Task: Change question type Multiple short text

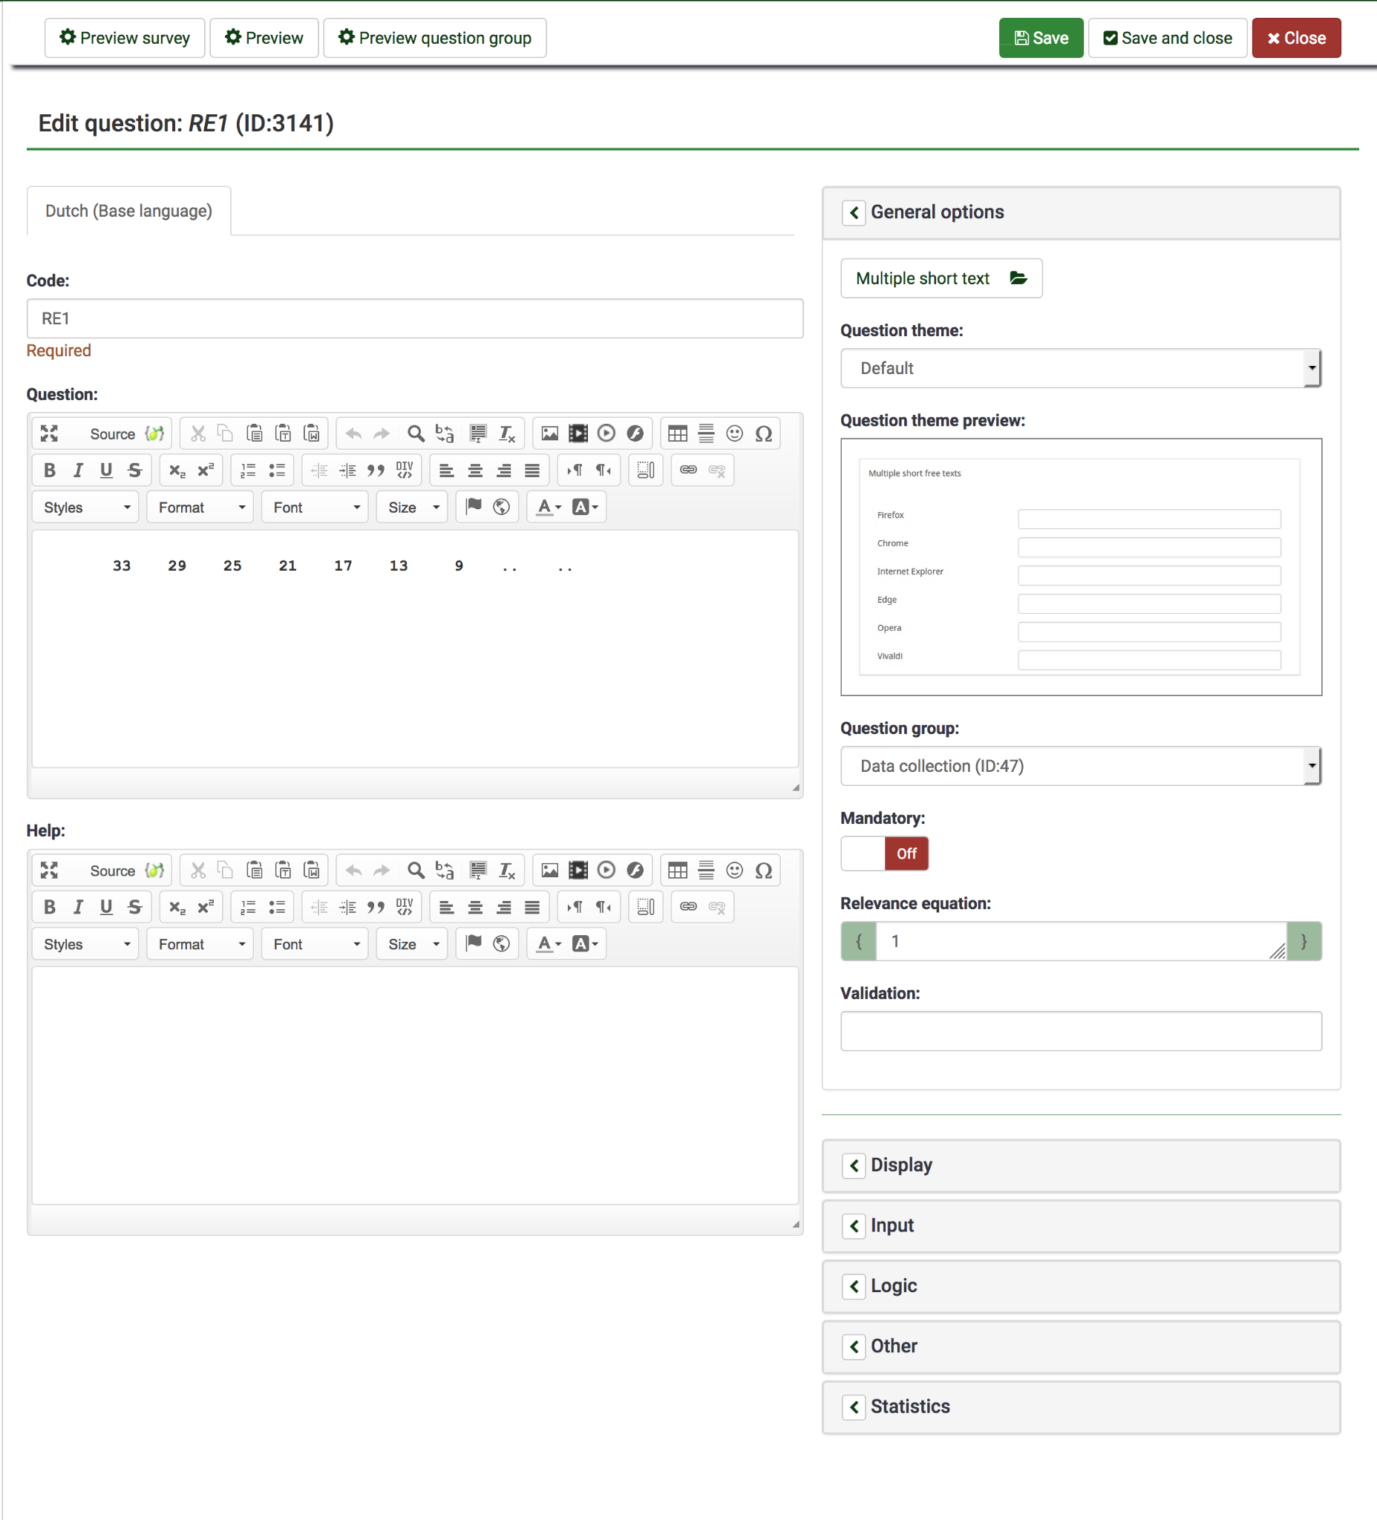Action: (941, 278)
